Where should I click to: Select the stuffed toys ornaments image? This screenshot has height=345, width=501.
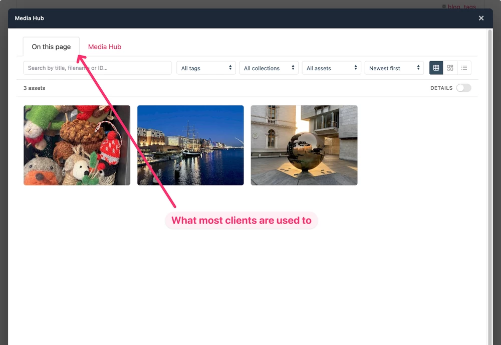77,145
